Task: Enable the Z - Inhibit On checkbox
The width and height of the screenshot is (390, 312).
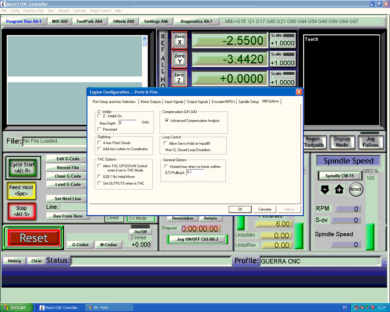Action: [99, 116]
